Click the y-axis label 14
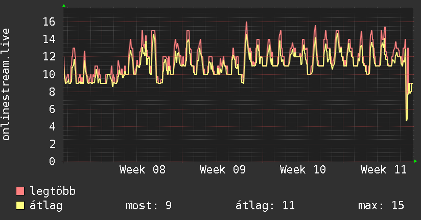 49,39
